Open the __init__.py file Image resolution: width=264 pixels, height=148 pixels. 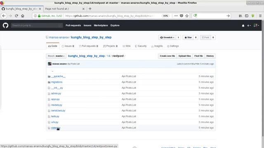(57, 88)
